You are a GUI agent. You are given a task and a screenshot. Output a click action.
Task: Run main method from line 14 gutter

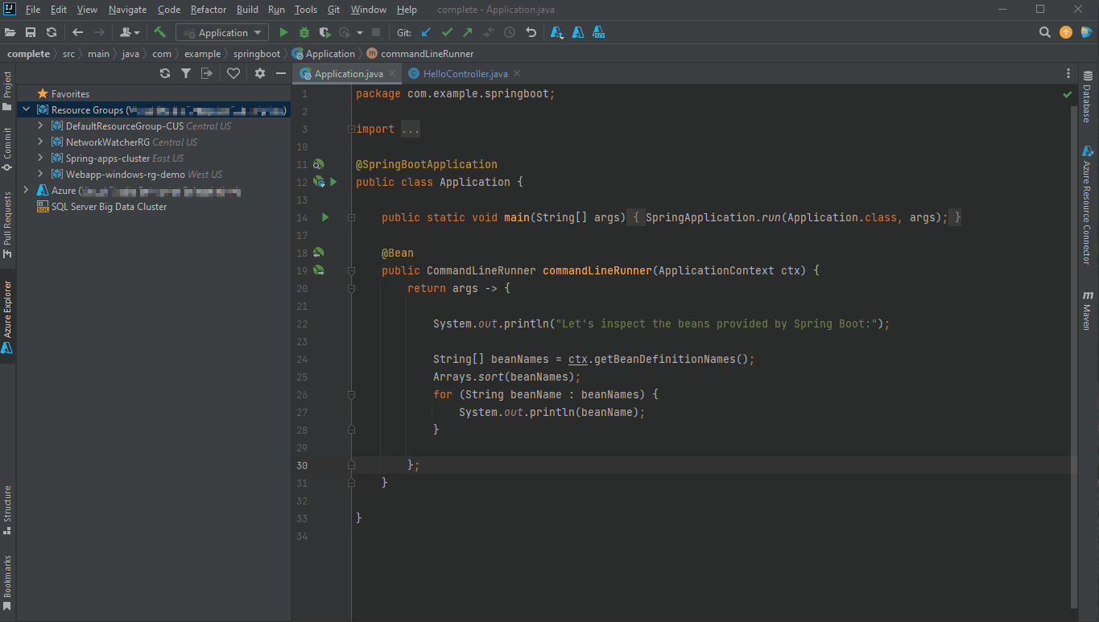tap(325, 217)
